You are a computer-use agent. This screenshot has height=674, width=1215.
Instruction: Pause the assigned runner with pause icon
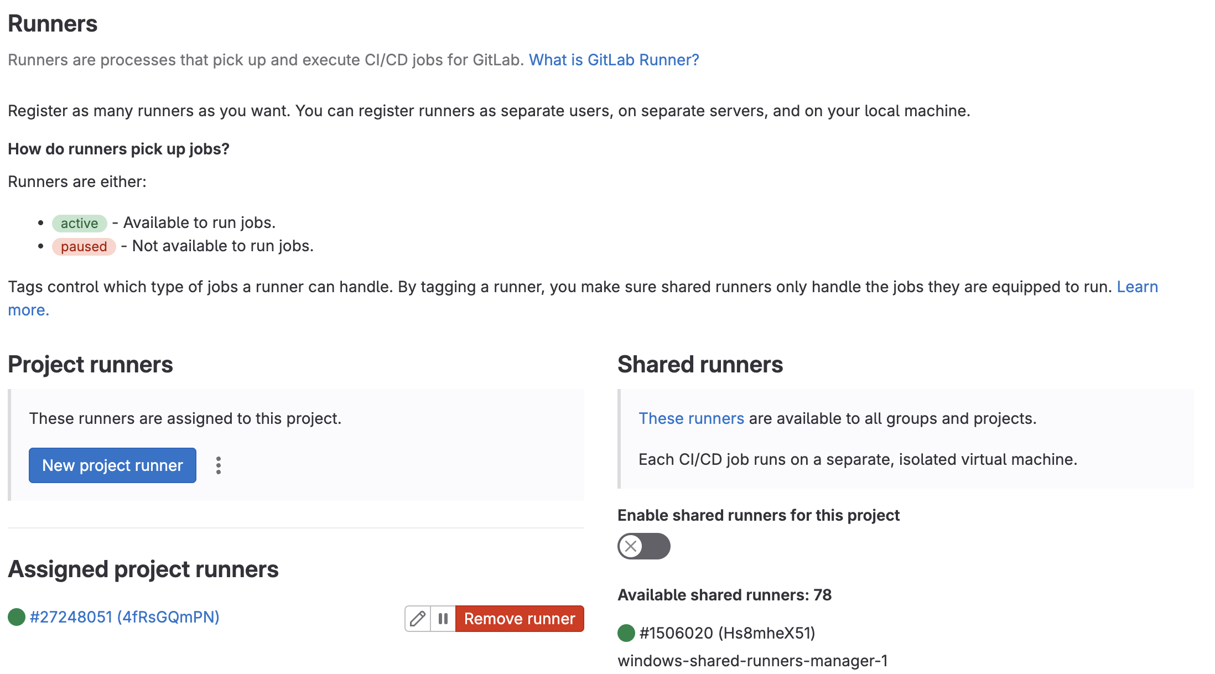[x=443, y=618]
